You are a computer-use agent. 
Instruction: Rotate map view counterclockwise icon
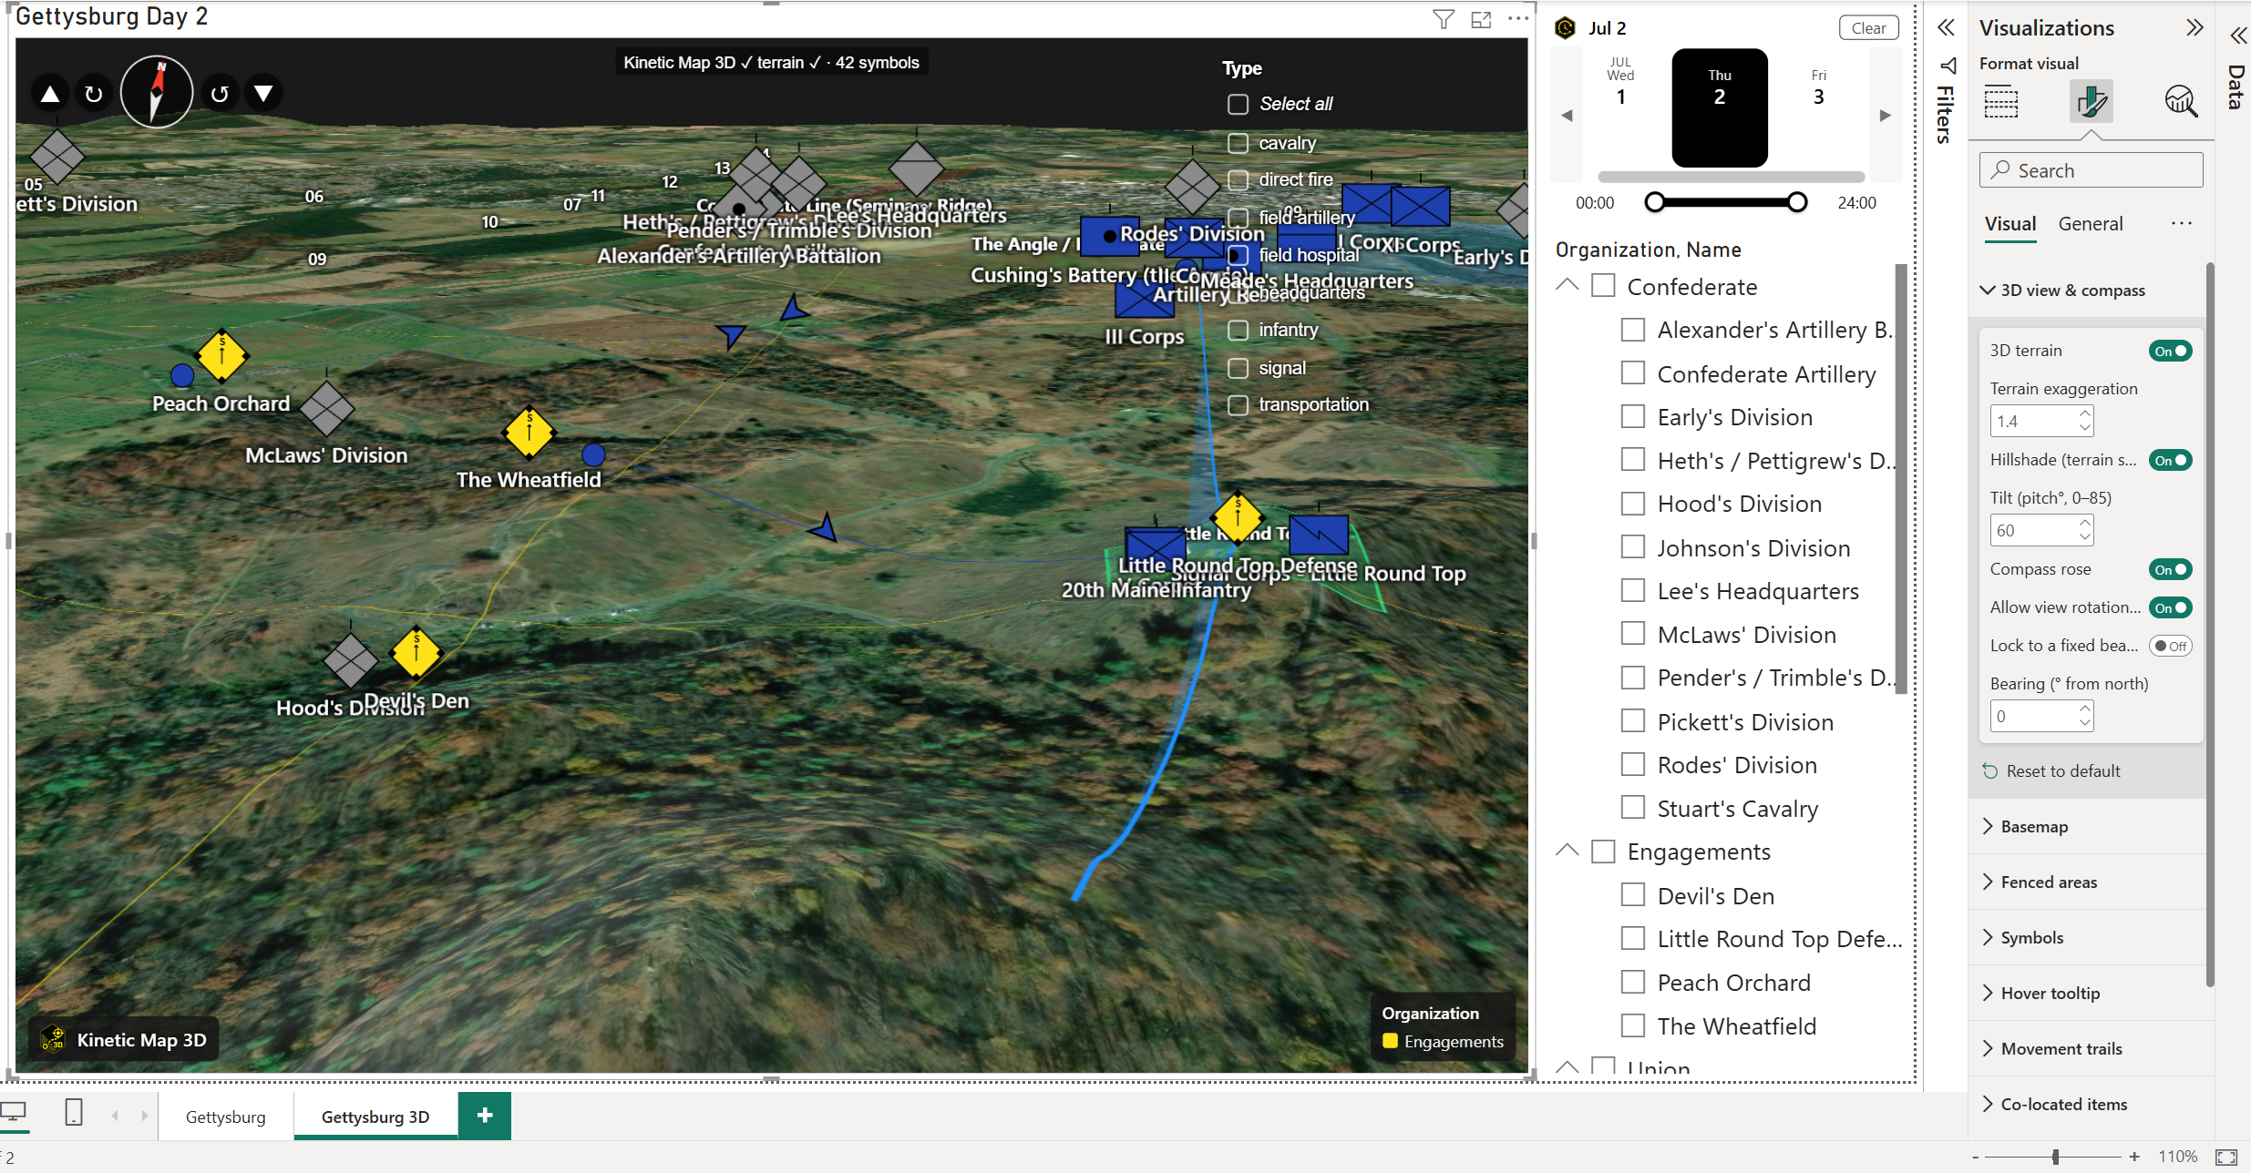pos(220,94)
